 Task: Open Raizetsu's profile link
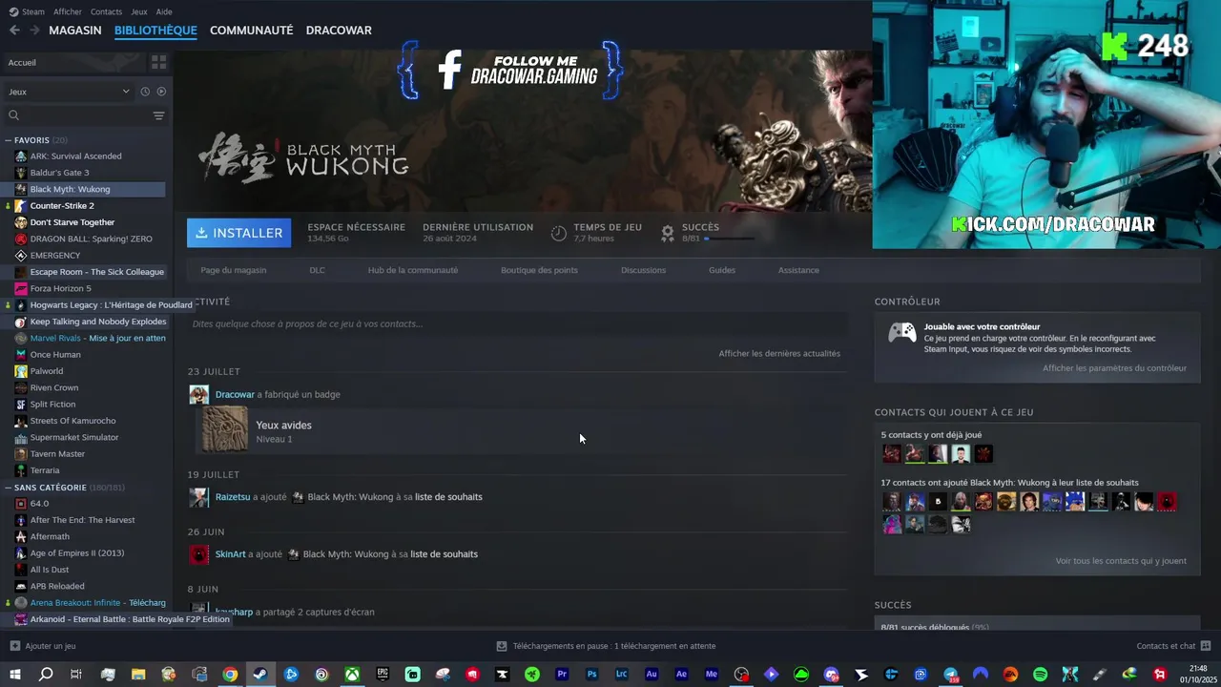233,497
